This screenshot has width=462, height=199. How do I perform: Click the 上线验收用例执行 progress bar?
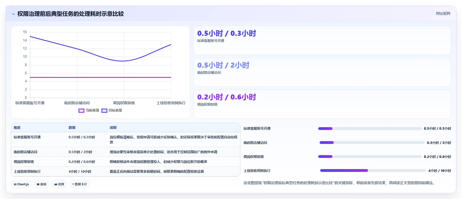point(373,170)
